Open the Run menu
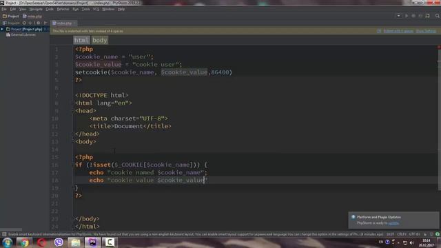This screenshot has height=248, width=441. coord(76,9)
